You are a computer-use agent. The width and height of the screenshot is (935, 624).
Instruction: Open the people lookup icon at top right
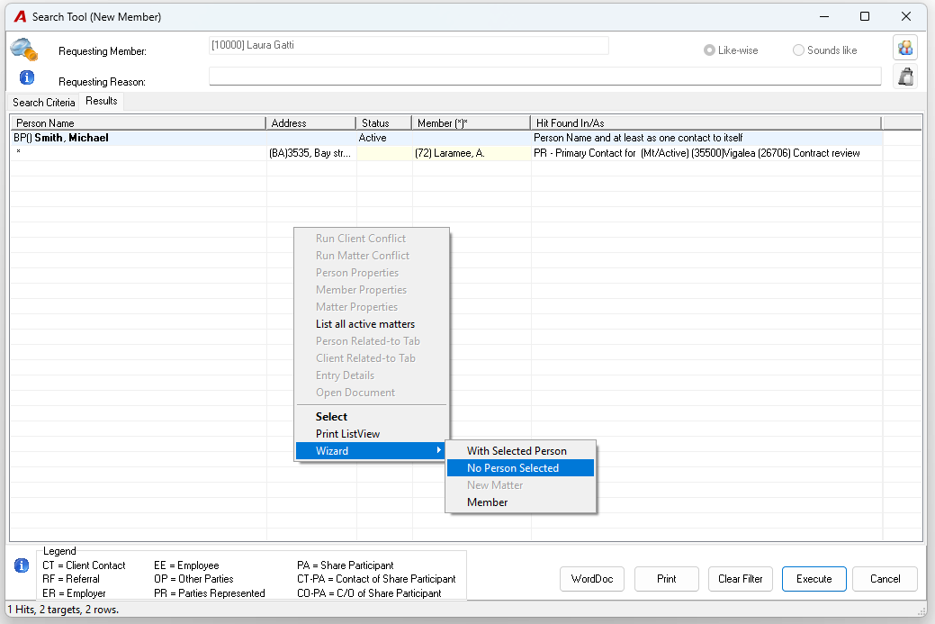point(905,48)
